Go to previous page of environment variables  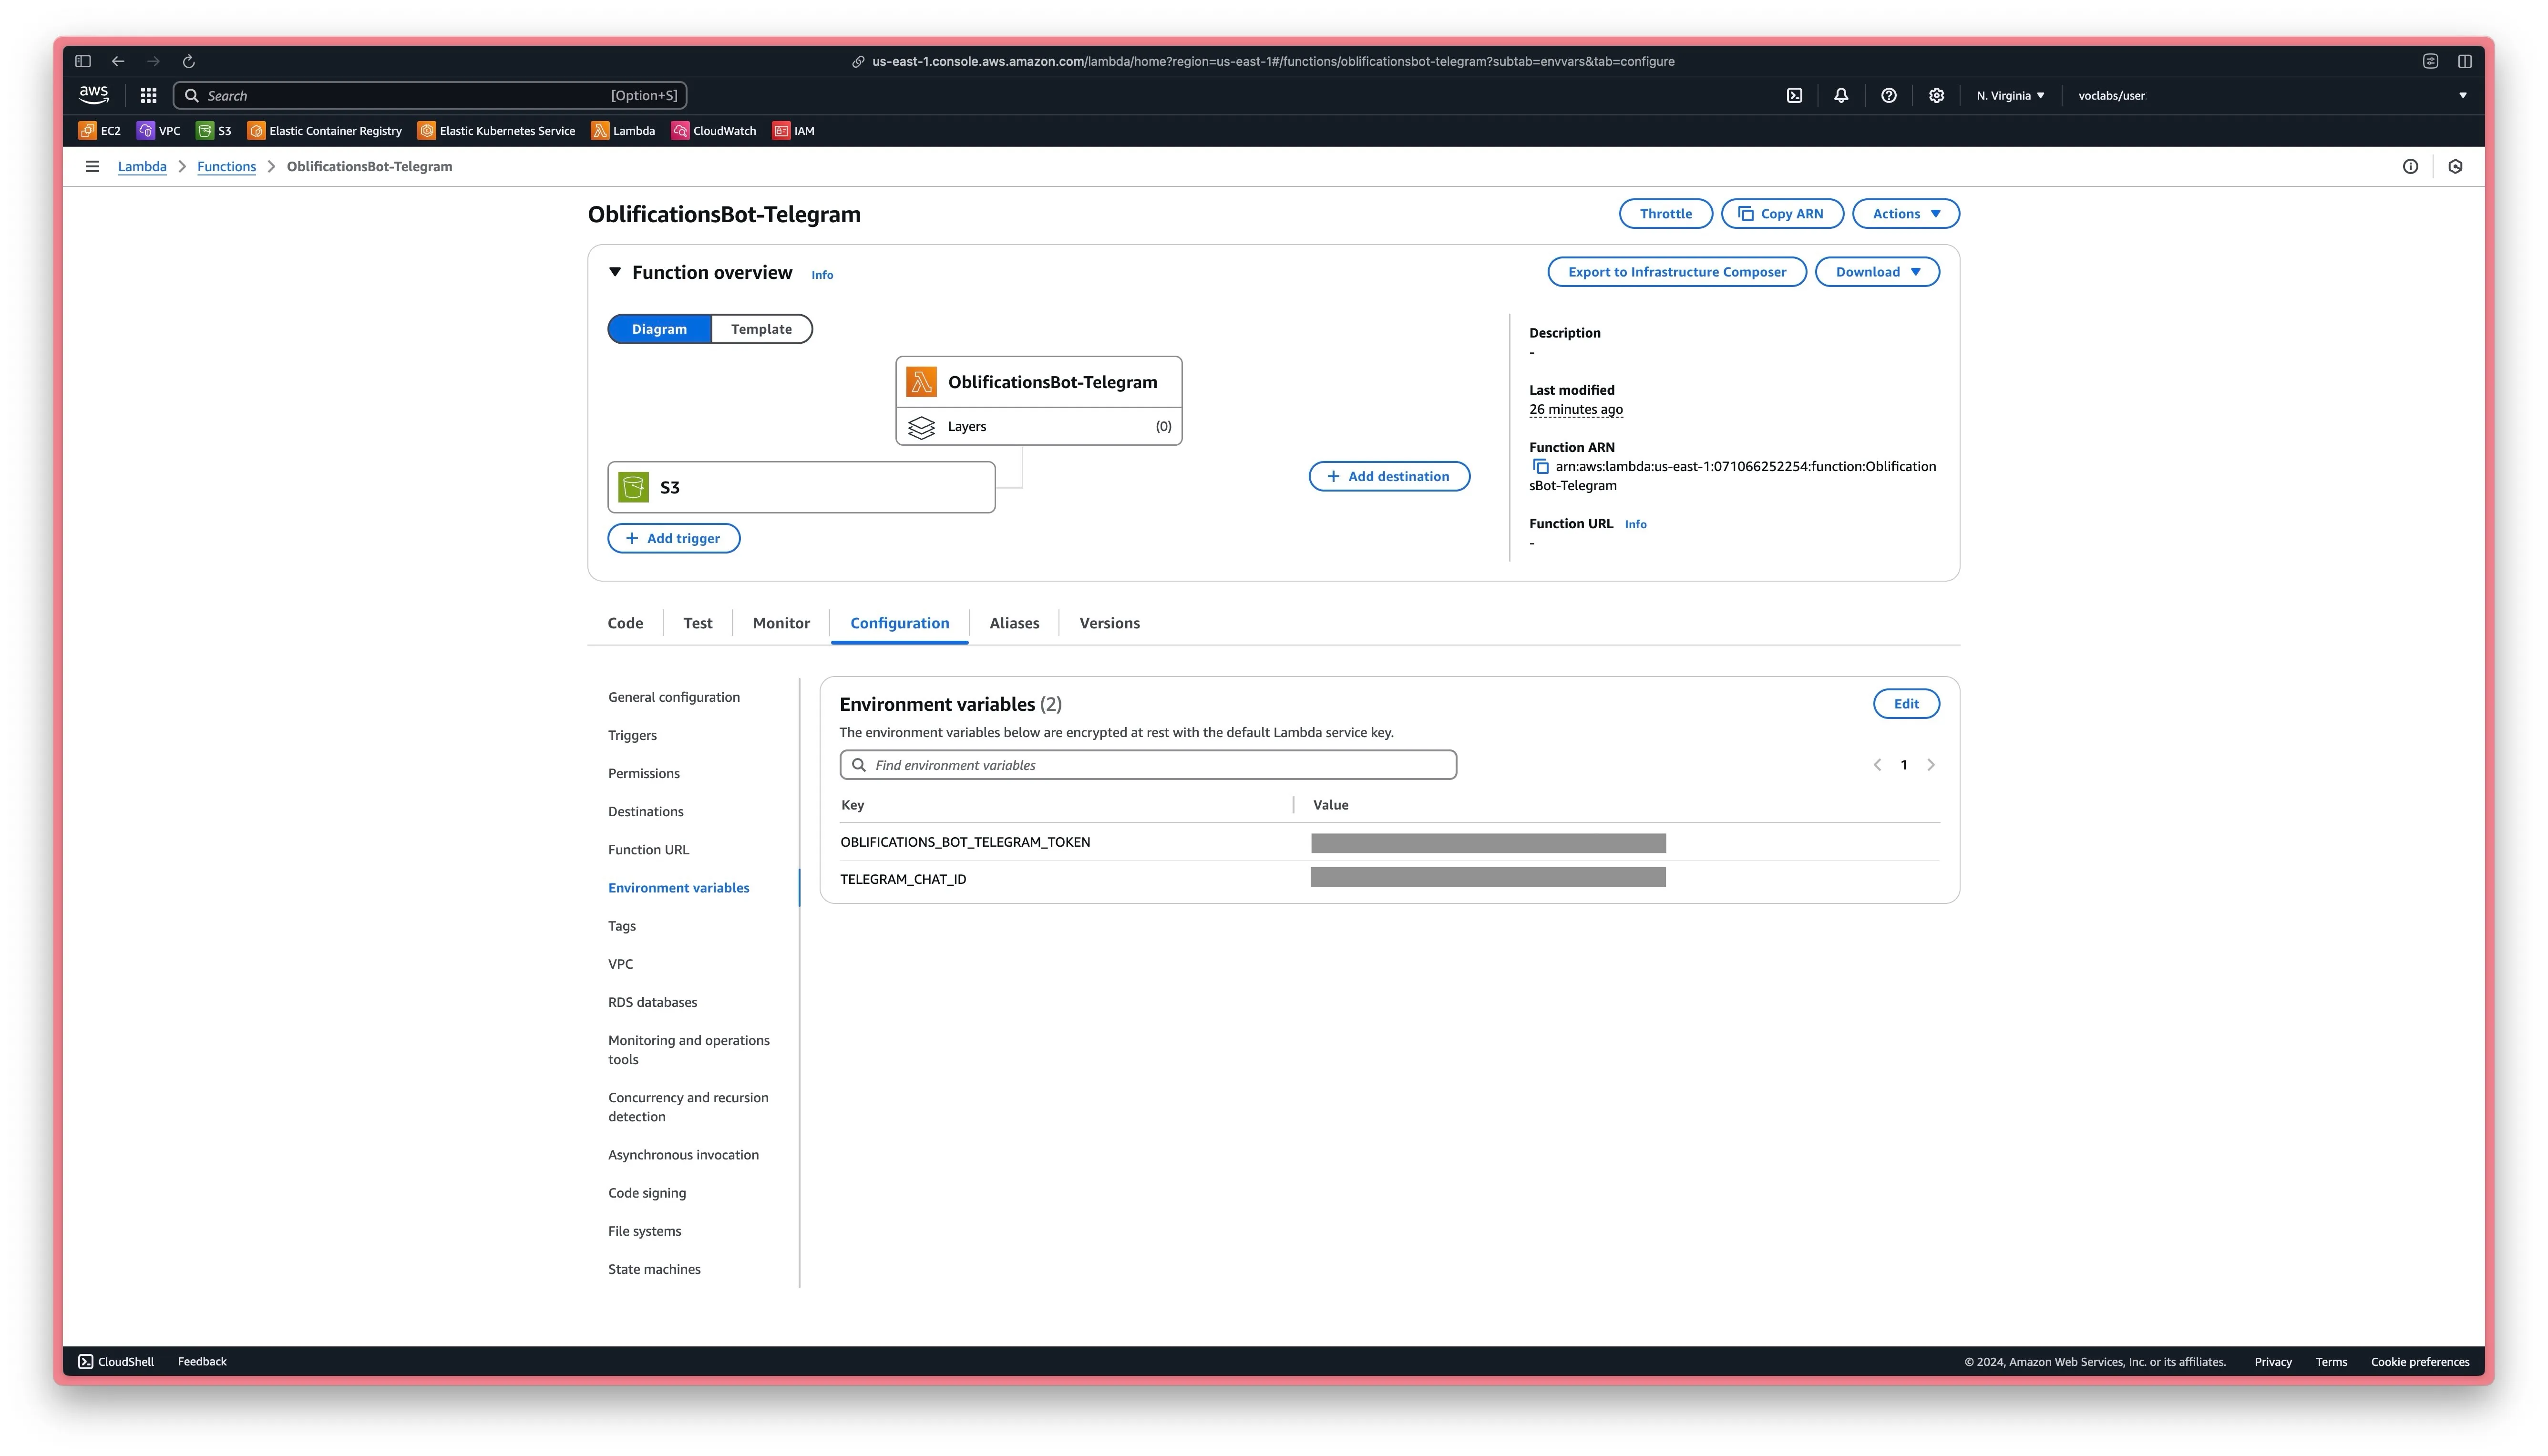[1877, 765]
